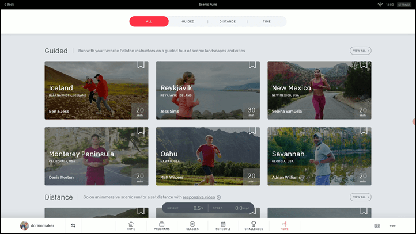This screenshot has width=416, height=234.
Task: Go back using the Back arrow
Action: [x=9, y=5]
